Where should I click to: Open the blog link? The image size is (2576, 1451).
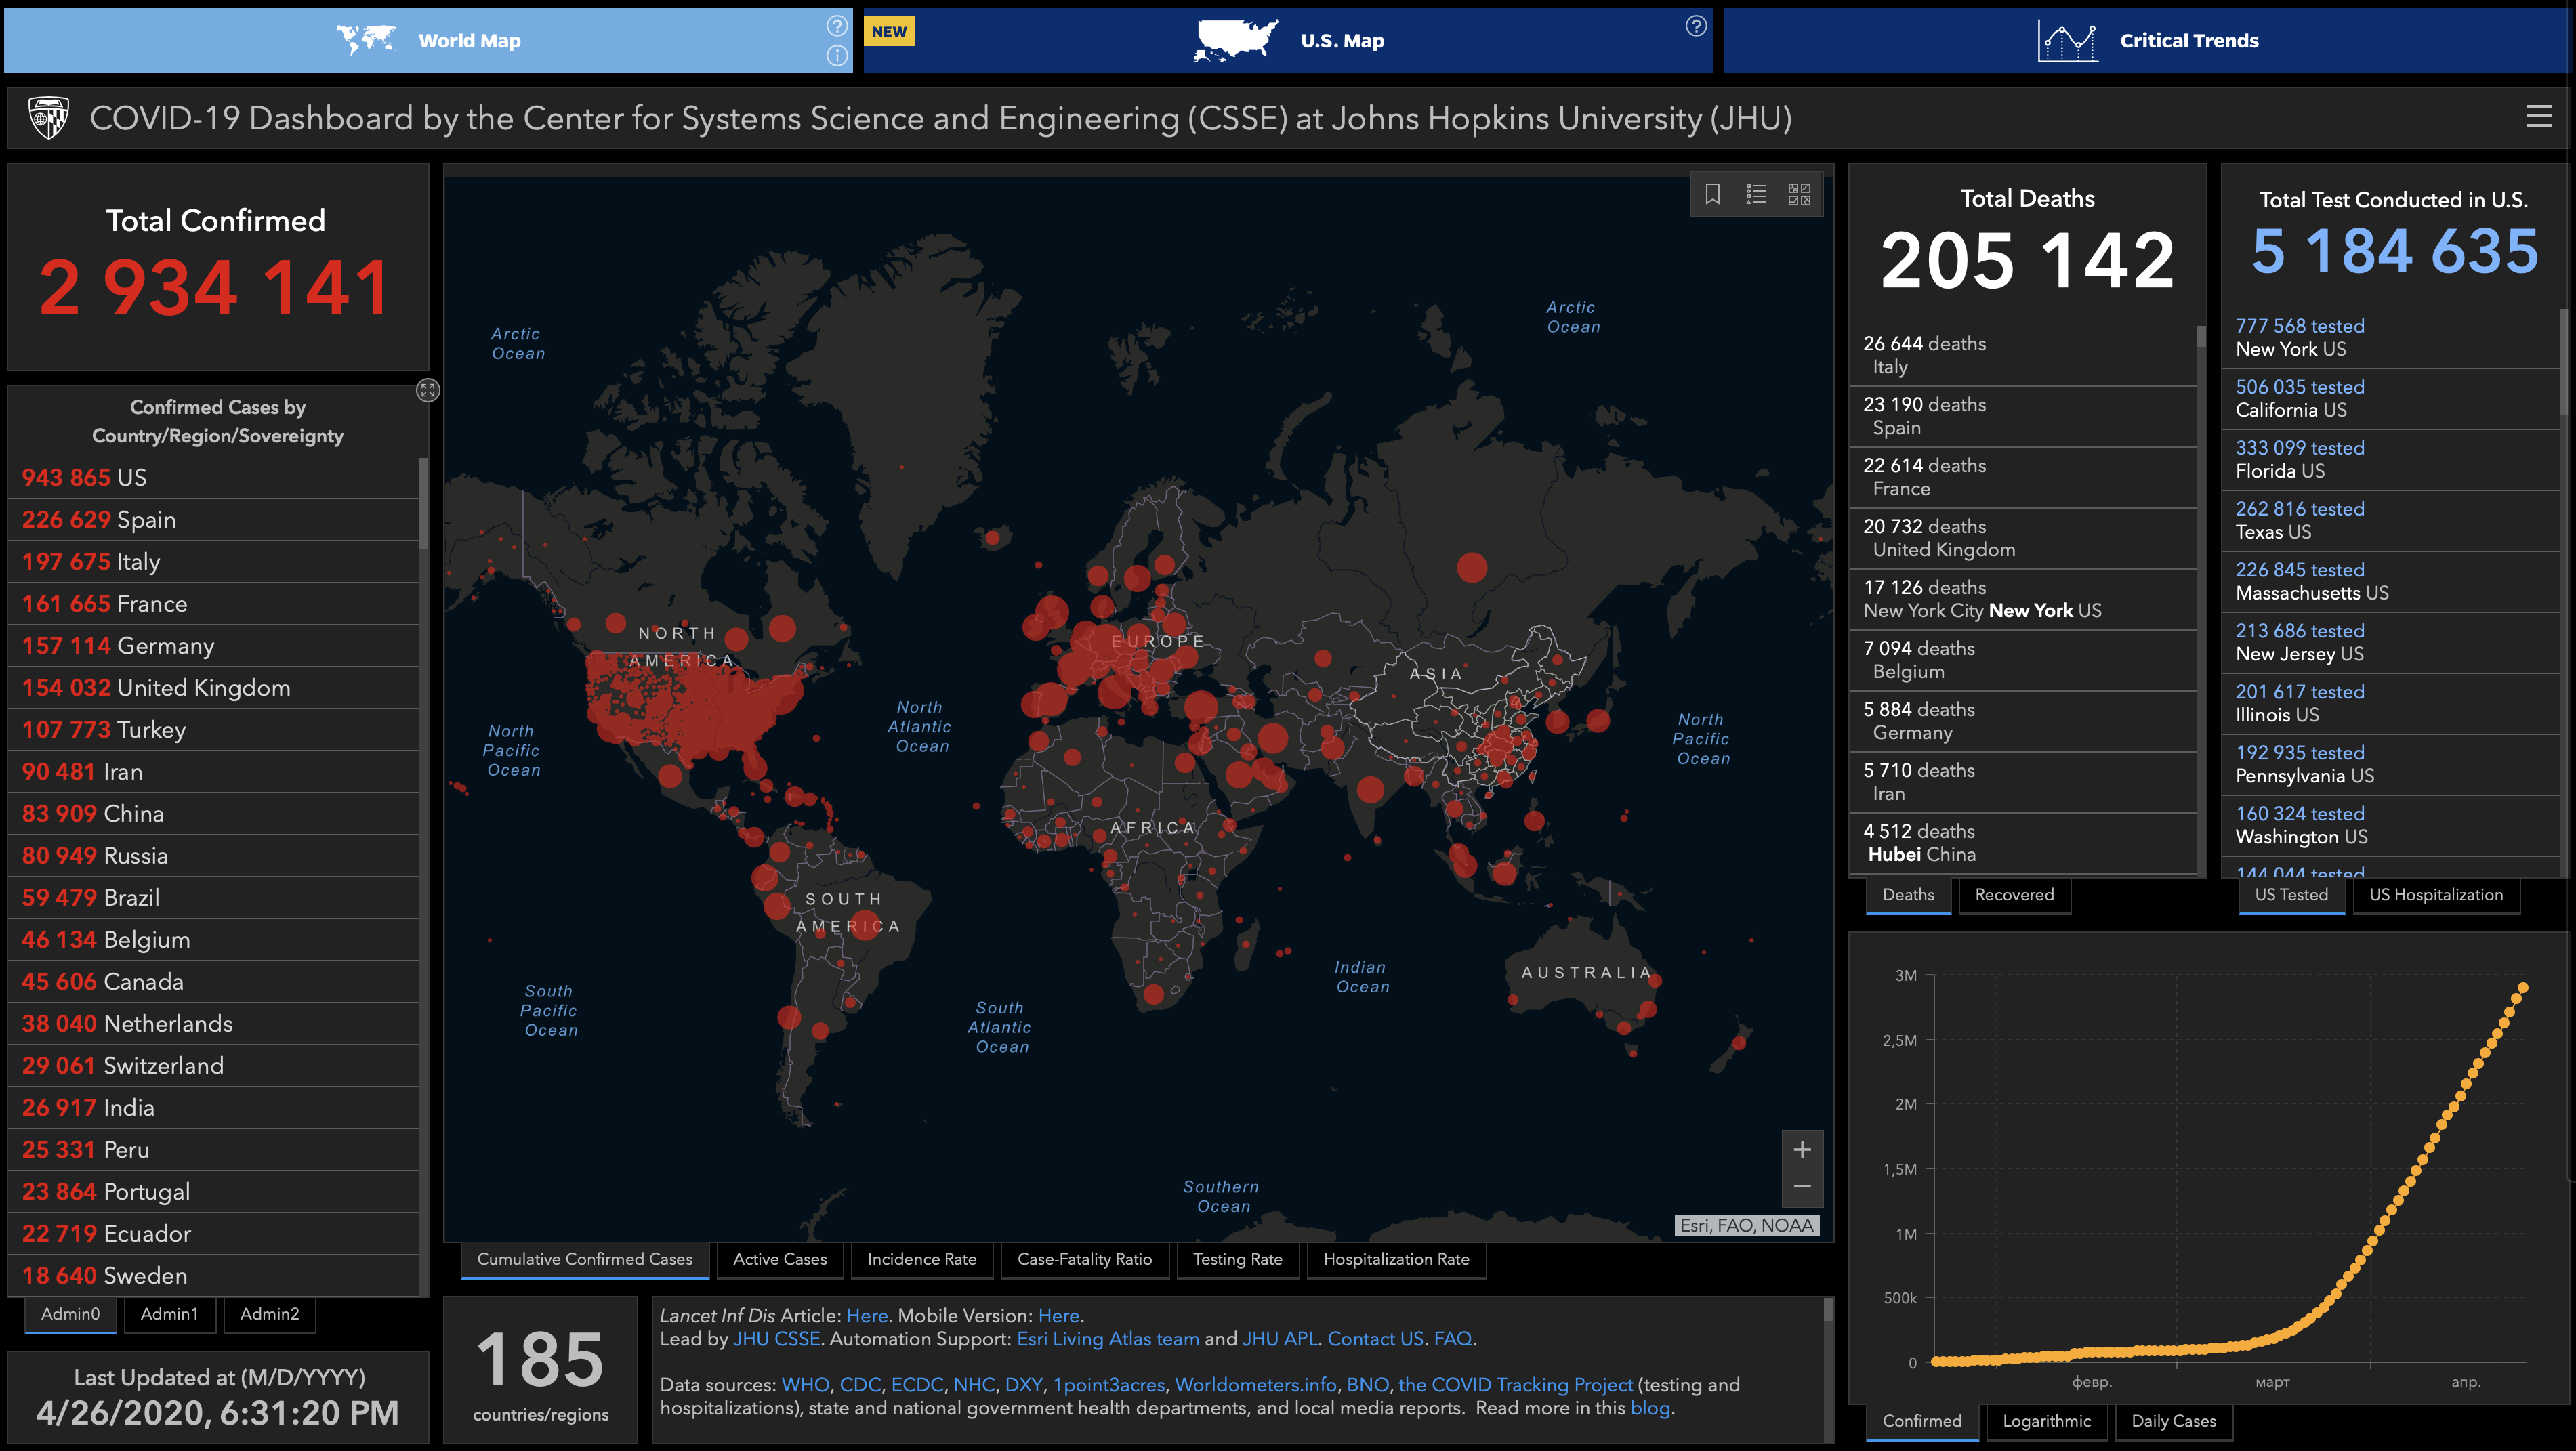(x=1650, y=1408)
